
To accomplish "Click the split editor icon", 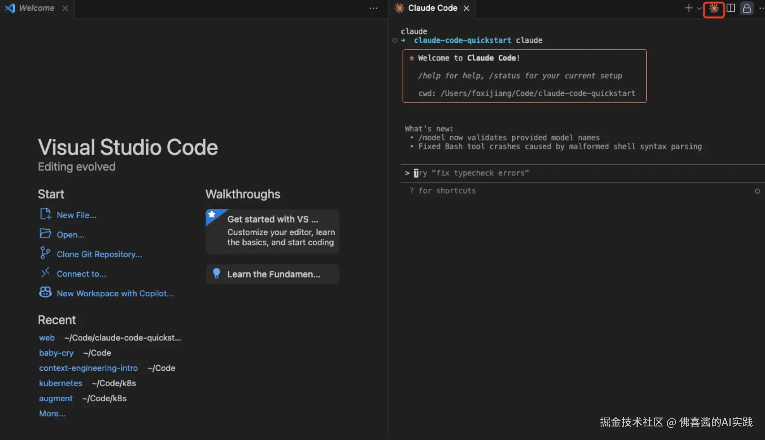I will coord(731,8).
